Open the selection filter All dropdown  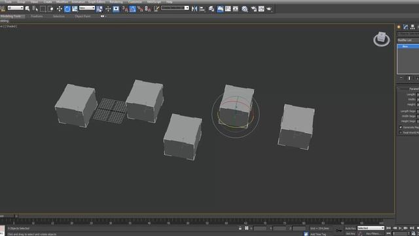16,8
